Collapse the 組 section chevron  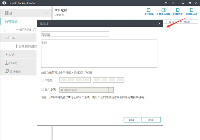pos(46,13)
